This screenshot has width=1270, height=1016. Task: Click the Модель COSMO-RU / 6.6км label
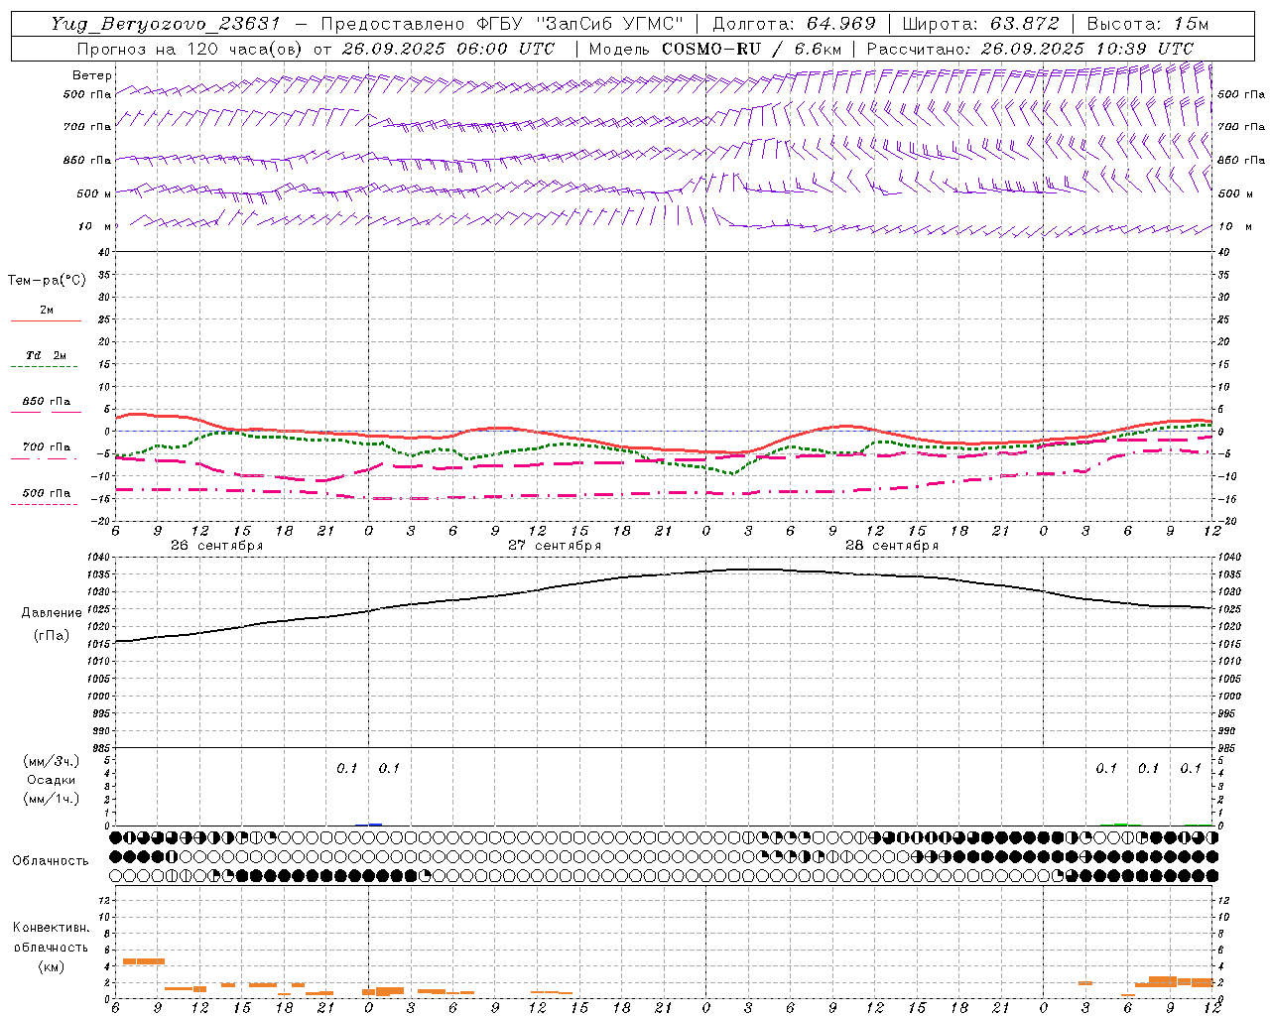[x=714, y=49]
